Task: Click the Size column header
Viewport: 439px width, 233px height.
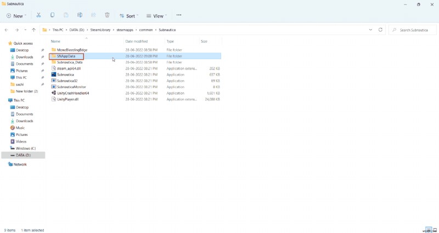Action: tap(204, 41)
